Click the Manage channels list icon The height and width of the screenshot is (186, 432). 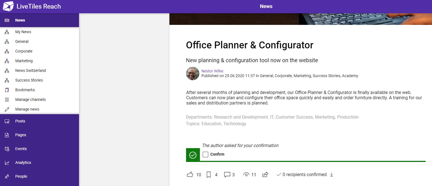(x=7, y=99)
